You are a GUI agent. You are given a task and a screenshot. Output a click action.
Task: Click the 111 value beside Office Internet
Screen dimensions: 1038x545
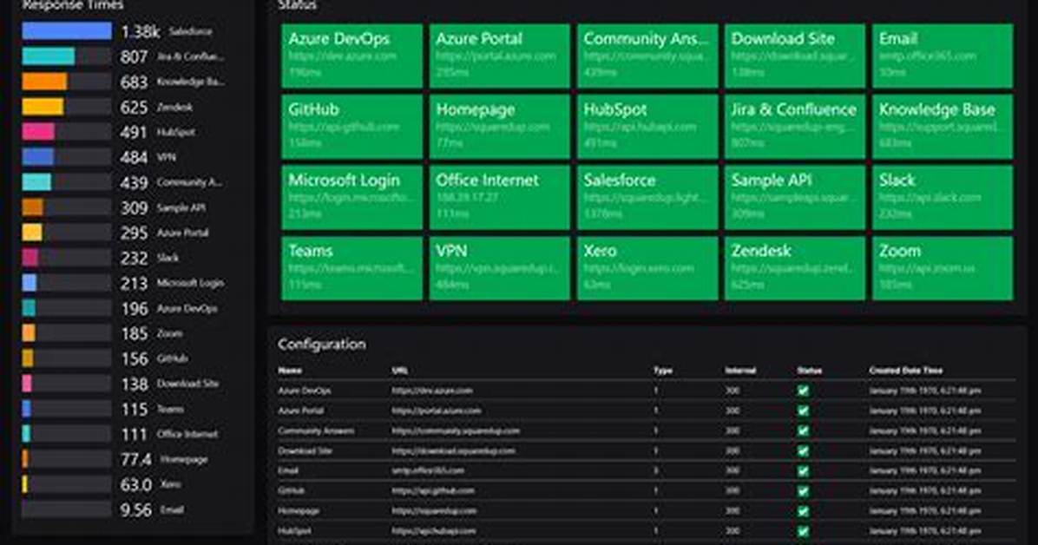[x=134, y=434]
